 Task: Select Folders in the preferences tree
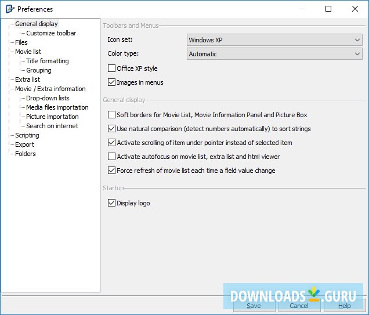(26, 154)
